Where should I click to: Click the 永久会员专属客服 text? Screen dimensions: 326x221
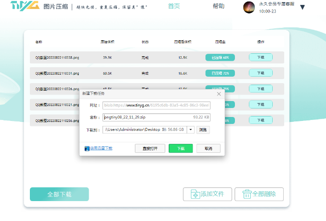tap(277, 4)
